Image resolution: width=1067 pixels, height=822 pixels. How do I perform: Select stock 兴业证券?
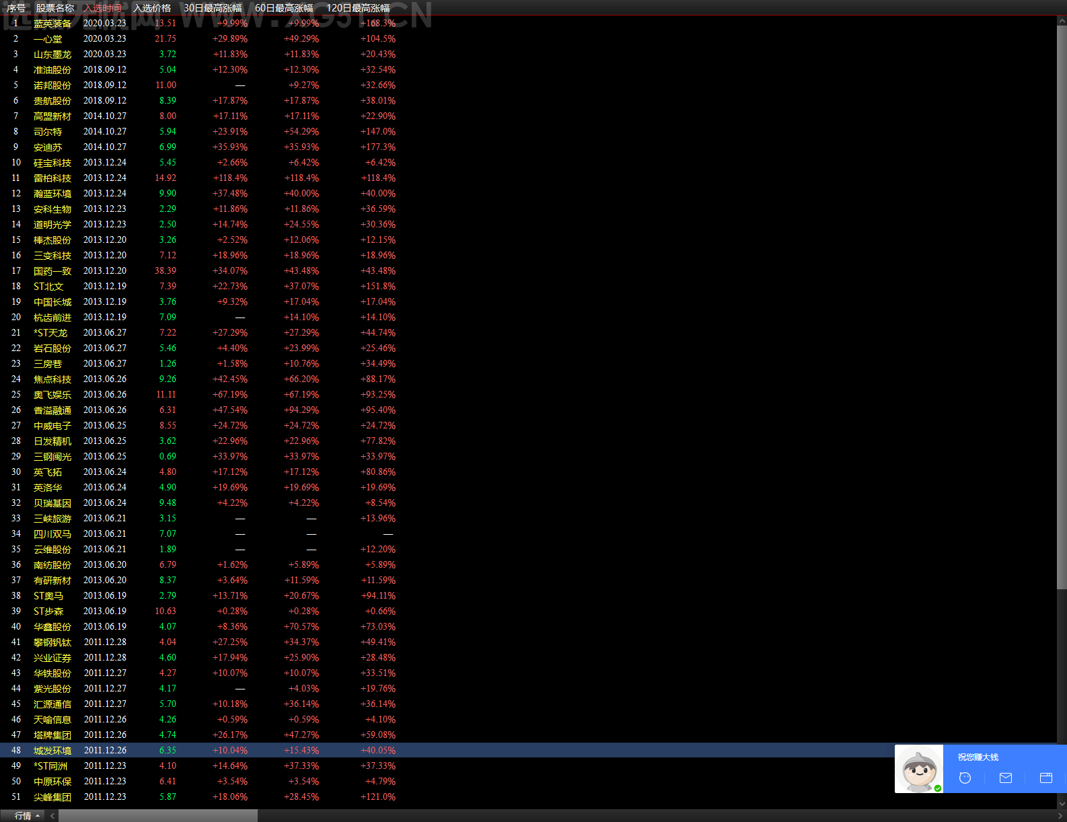click(52, 658)
